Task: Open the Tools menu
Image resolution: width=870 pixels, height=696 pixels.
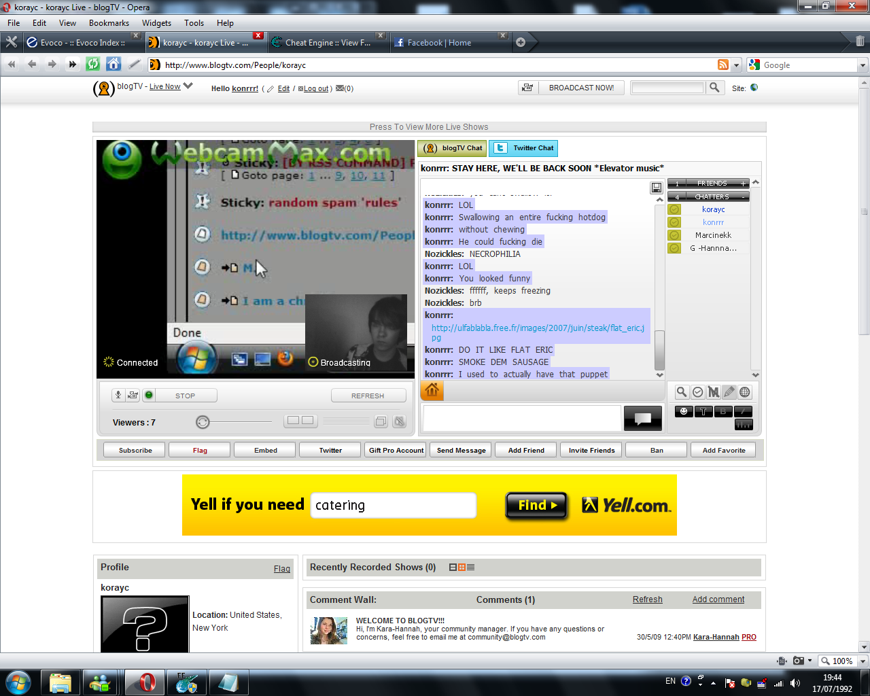Action: pyautogui.click(x=194, y=23)
